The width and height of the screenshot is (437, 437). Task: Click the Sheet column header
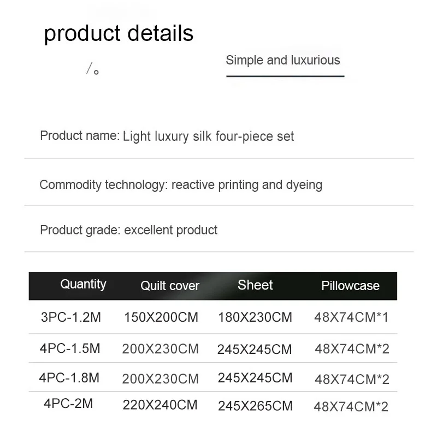tap(255, 285)
